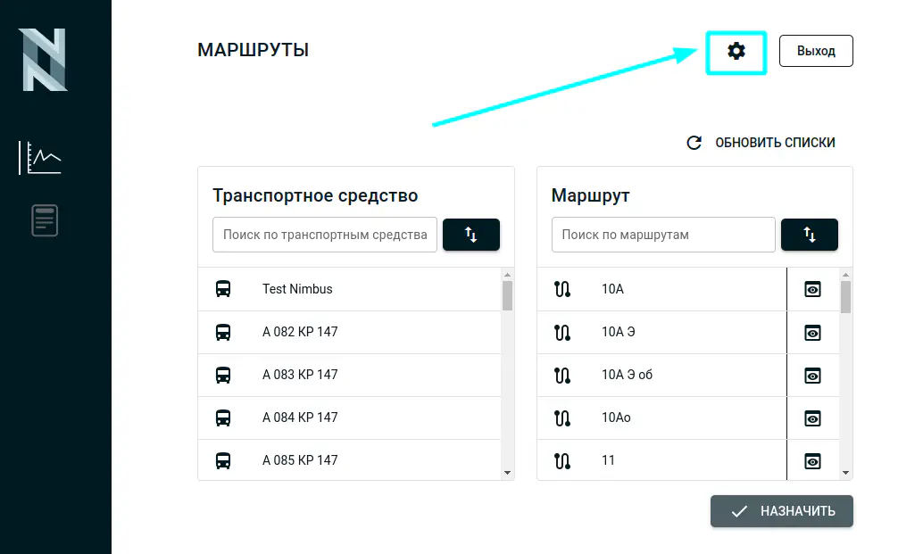Open the report document icon in sidebar
Image resolution: width=923 pixels, height=554 pixels.
click(45, 220)
